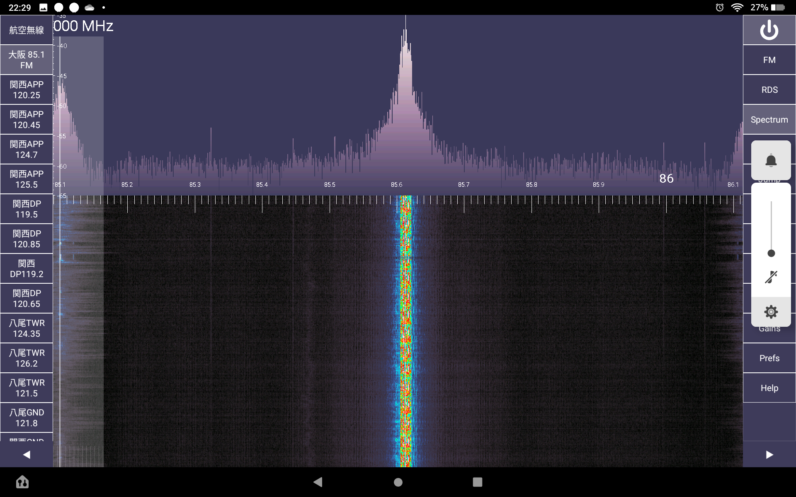Open the 航空無線 preset category
This screenshot has width=796, height=497.
pos(27,30)
